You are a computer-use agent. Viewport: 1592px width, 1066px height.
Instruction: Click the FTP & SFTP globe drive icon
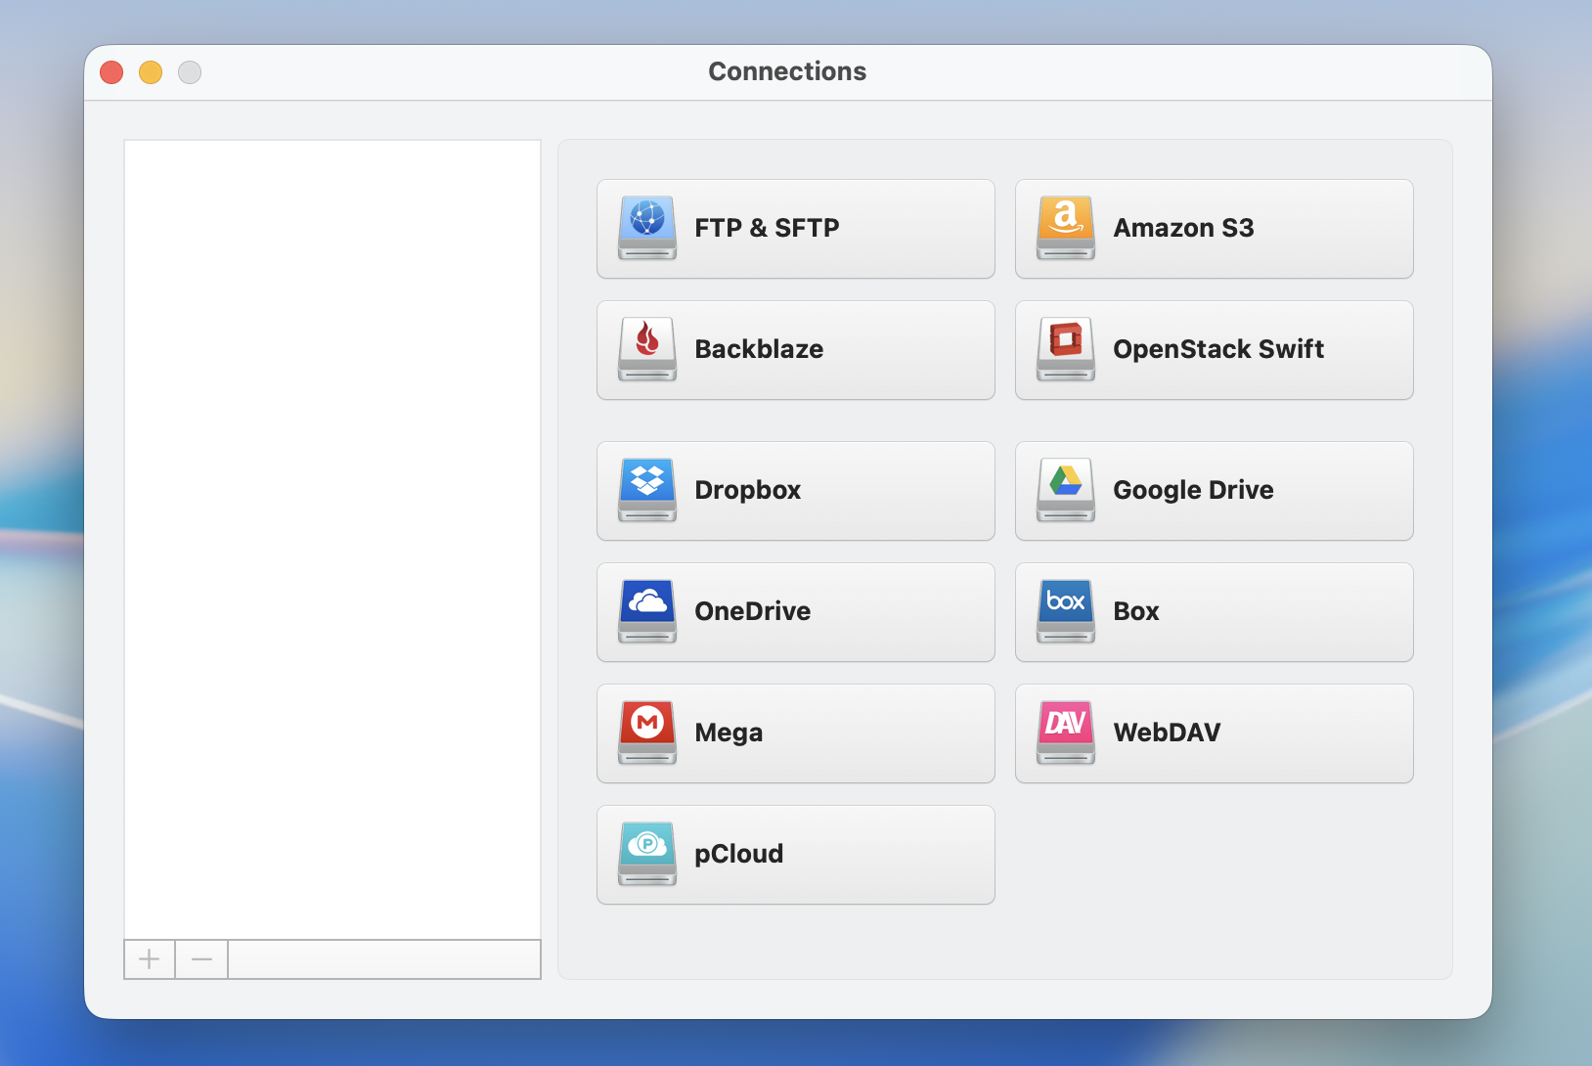[647, 228]
